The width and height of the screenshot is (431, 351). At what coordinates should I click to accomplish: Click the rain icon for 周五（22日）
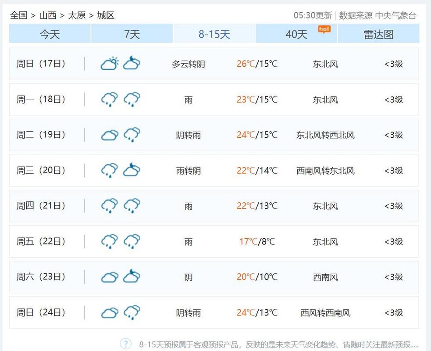coord(109,241)
